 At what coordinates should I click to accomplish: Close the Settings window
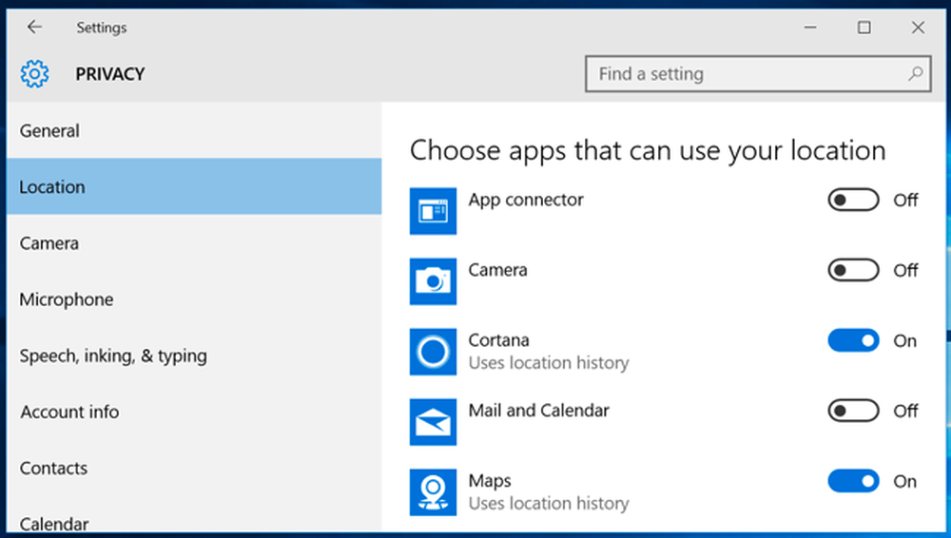919,28
